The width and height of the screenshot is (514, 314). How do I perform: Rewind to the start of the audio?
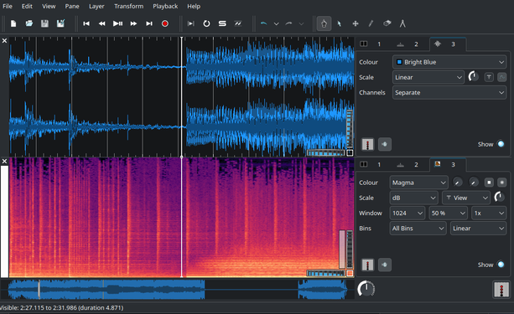pyautogui.click(x=86, y=23)
